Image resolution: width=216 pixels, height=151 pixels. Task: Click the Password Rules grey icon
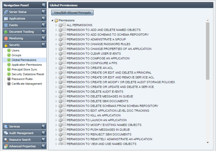9,79
